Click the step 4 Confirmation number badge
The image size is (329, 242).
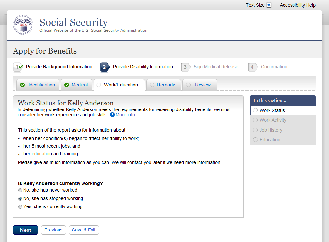(253, 67)
